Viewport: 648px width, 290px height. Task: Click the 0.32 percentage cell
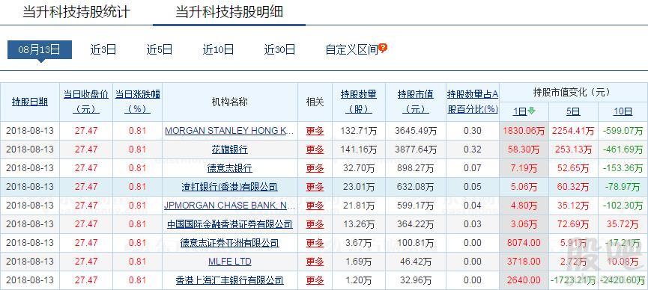[x=473, y=149]
